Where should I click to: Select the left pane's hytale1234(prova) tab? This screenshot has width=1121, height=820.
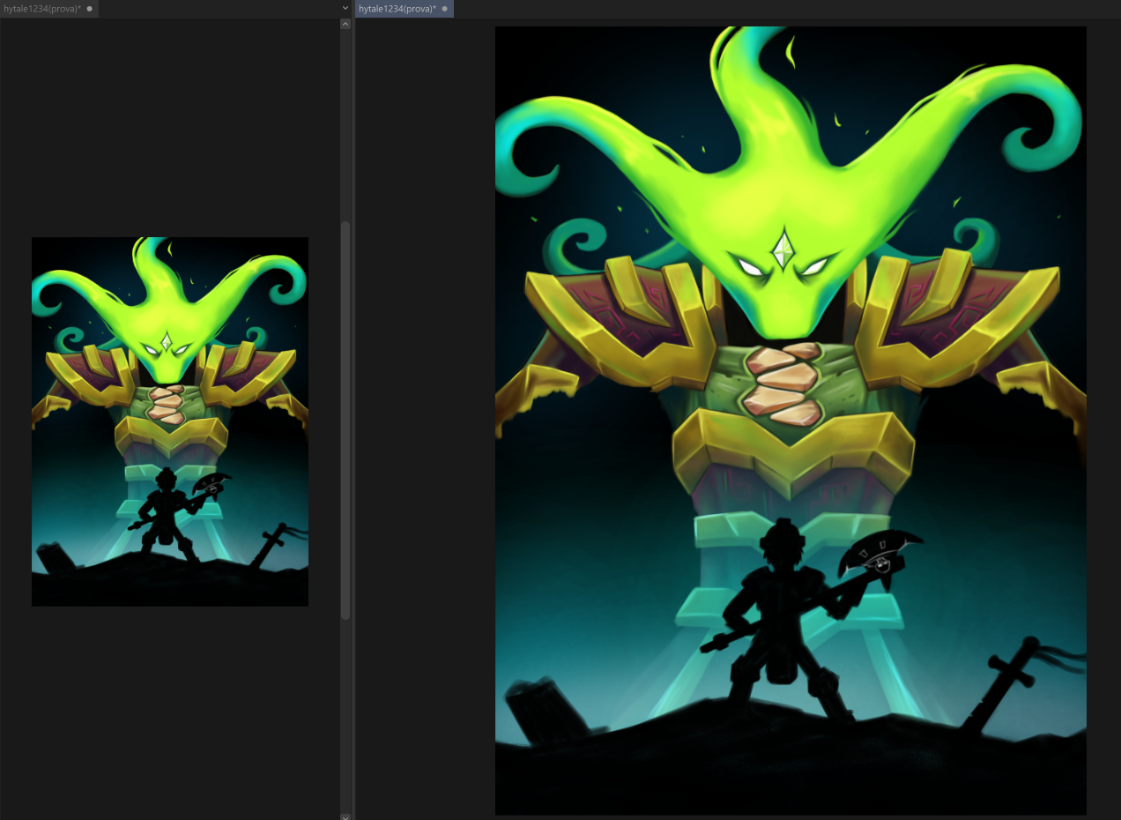(48, 9)
